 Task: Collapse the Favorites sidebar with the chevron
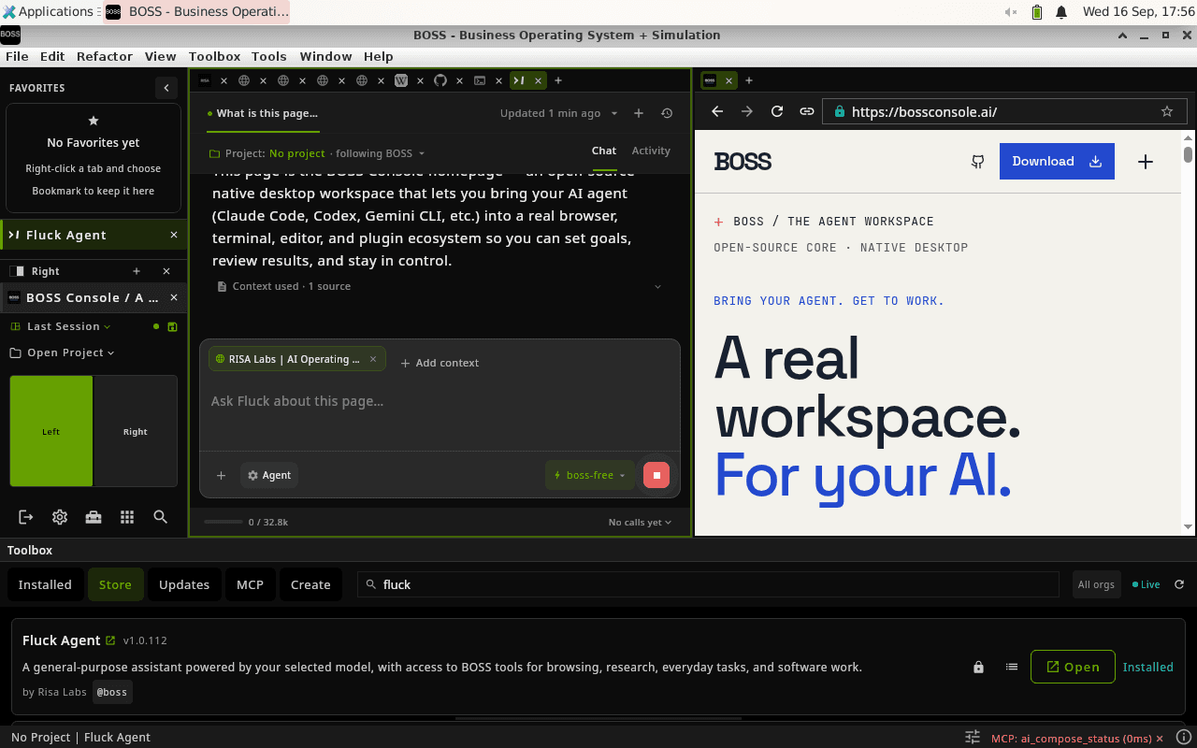[166, 88]
